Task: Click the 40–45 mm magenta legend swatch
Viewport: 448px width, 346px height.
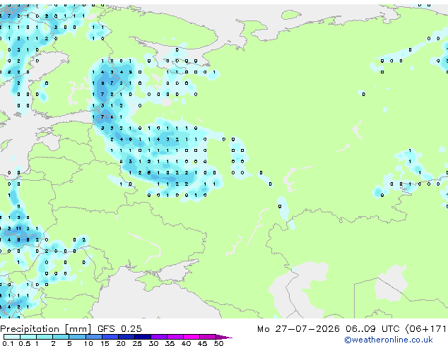Action: 191,337
